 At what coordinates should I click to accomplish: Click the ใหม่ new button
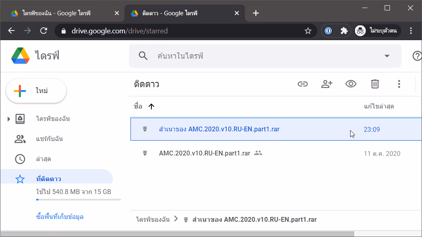pos(36,91)
